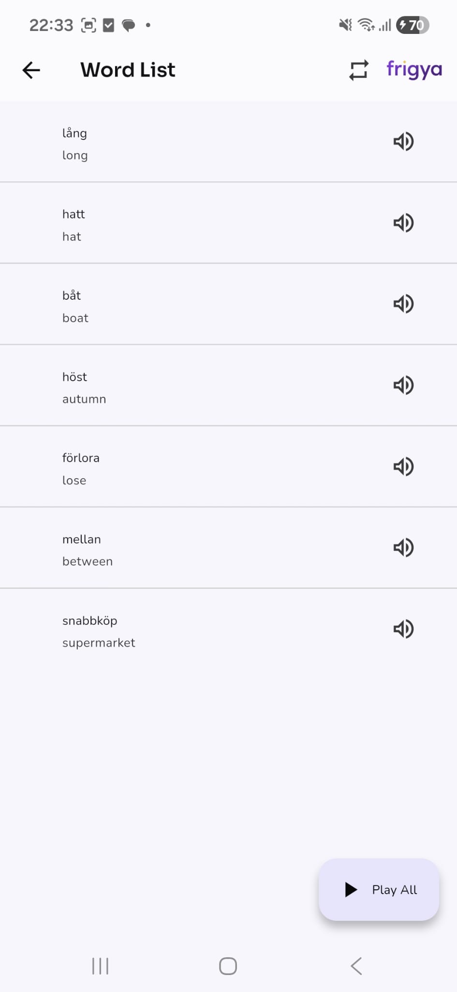
Task: Tap the mellan between entry
Action: 228,548
